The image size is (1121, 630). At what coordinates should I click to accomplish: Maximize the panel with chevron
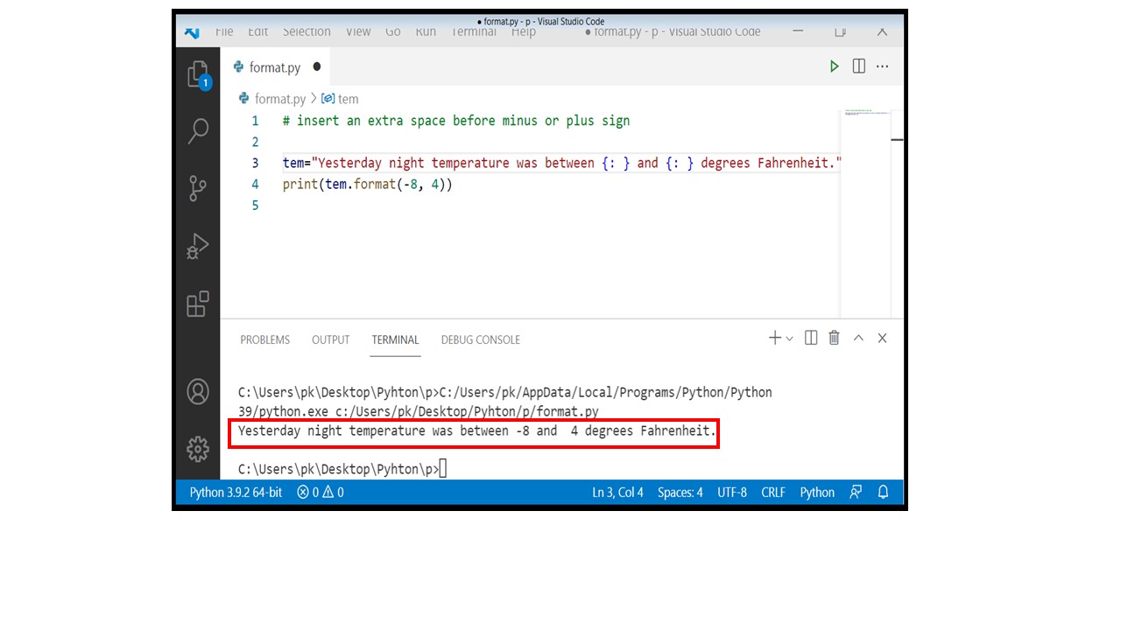pos(858,338)
